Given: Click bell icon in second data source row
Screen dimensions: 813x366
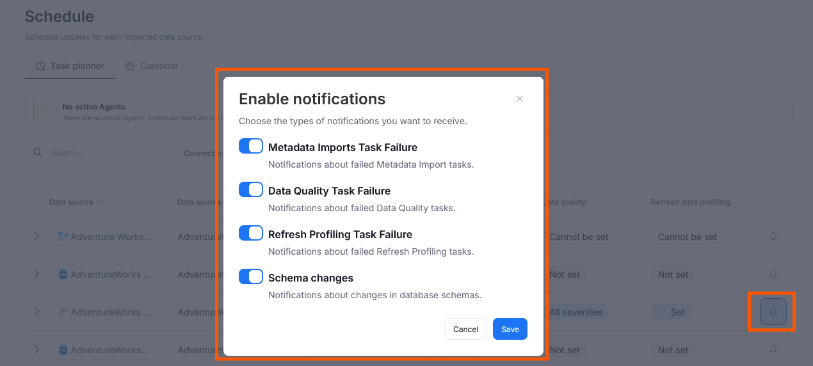Looking at the screenshot, I should click(773, 274).
